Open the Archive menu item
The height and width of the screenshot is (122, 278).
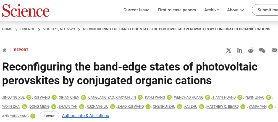[211, 10]
